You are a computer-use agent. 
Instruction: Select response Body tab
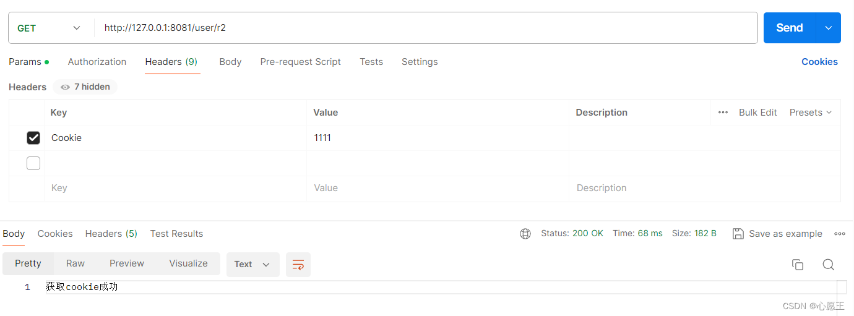click(14, 234)
